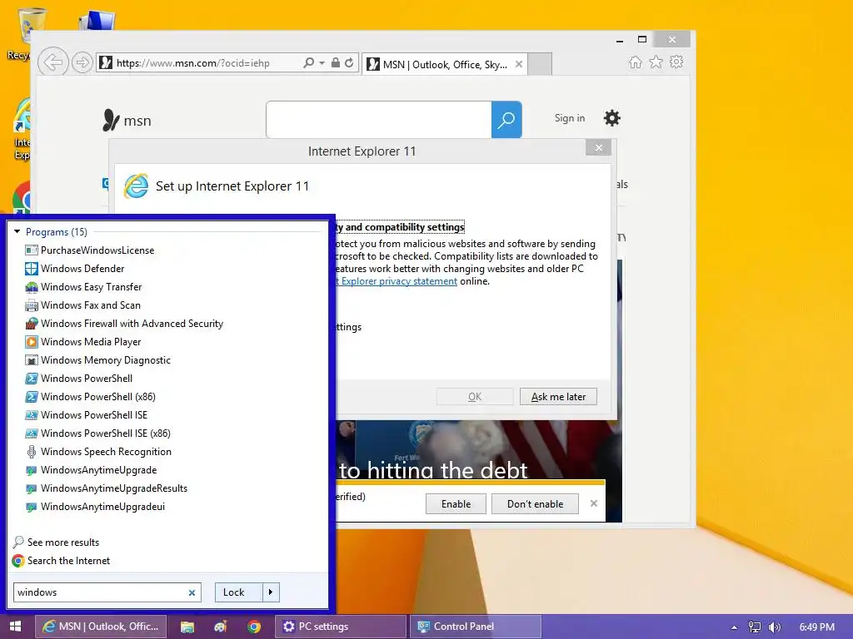Click WindowsAnytimeUpgradeui icon
Image resolution: width=853 pixels, height=639 pixels.
(x=32, y=507)
